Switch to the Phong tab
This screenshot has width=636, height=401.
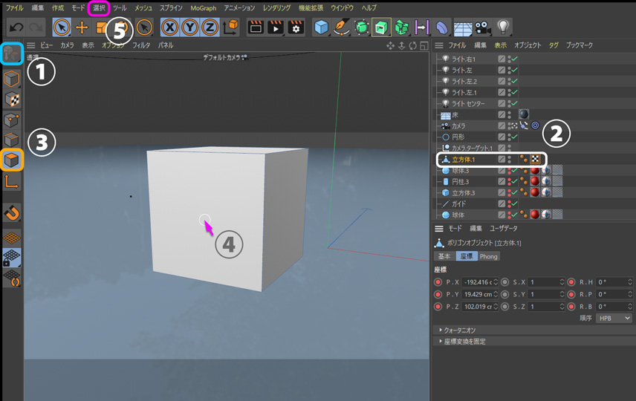click(488, 257)
